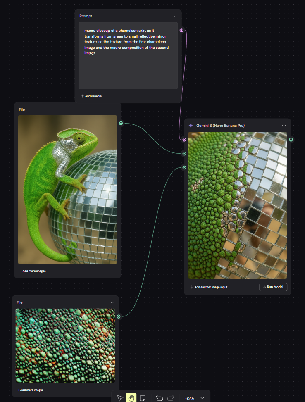Click the File title above skin texture image
This screenshot has height=402, width=305.
(x=19, y=302)
